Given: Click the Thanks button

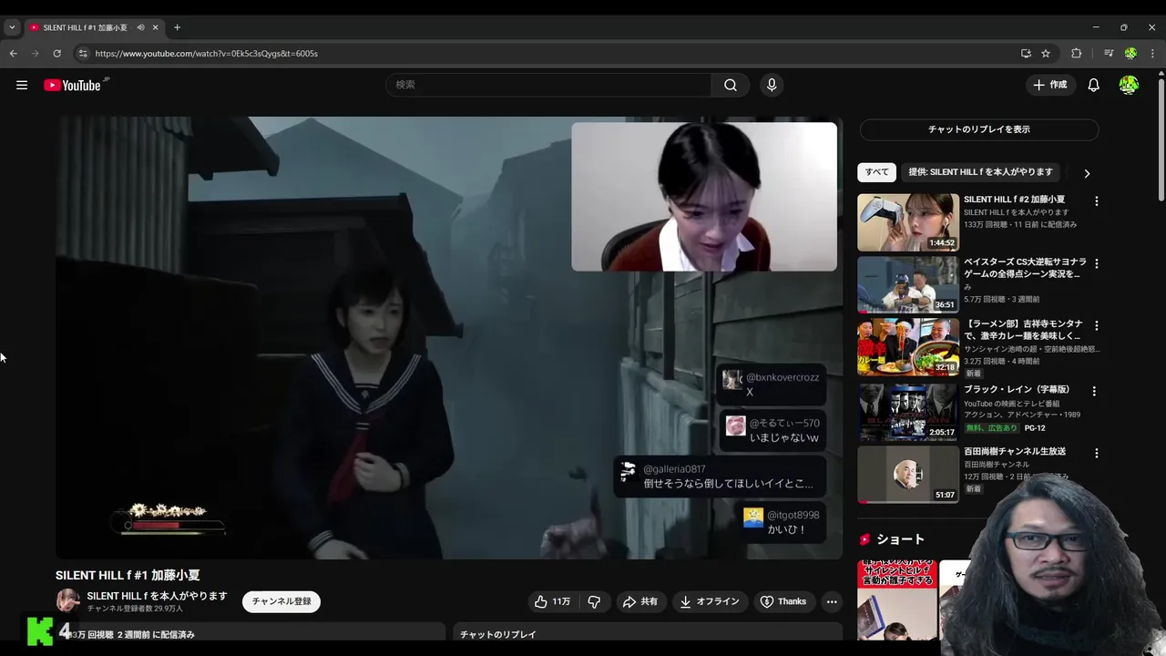Looking at the screenshot, I should (783, 601).
